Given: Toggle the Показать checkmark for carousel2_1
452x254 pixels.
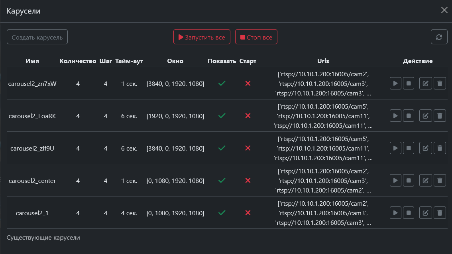Looking at the screenshot, I should pos(222,213).
